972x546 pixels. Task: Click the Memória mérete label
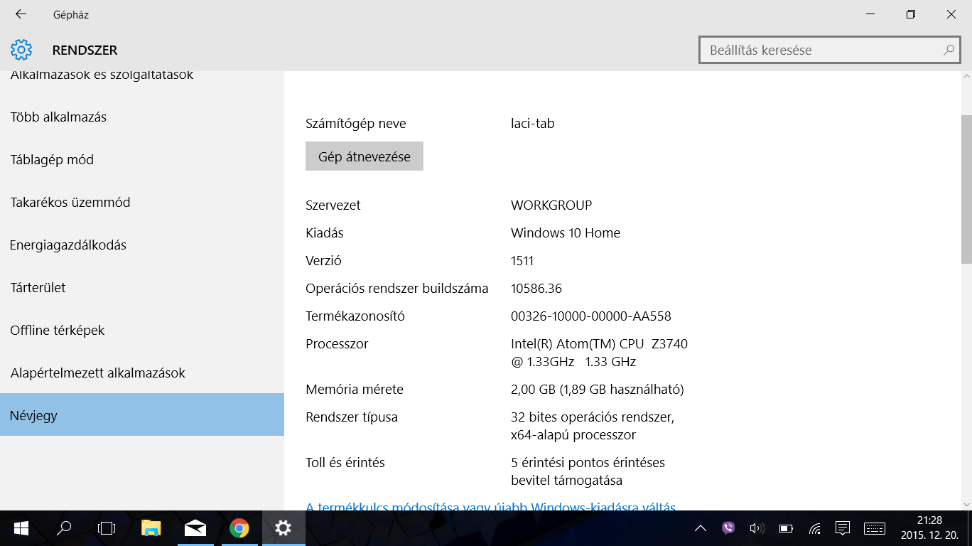pyautogui.click(x=355, y=390)
